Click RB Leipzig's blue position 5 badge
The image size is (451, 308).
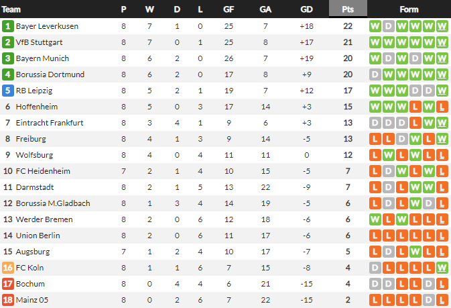[x=8, y=91]
